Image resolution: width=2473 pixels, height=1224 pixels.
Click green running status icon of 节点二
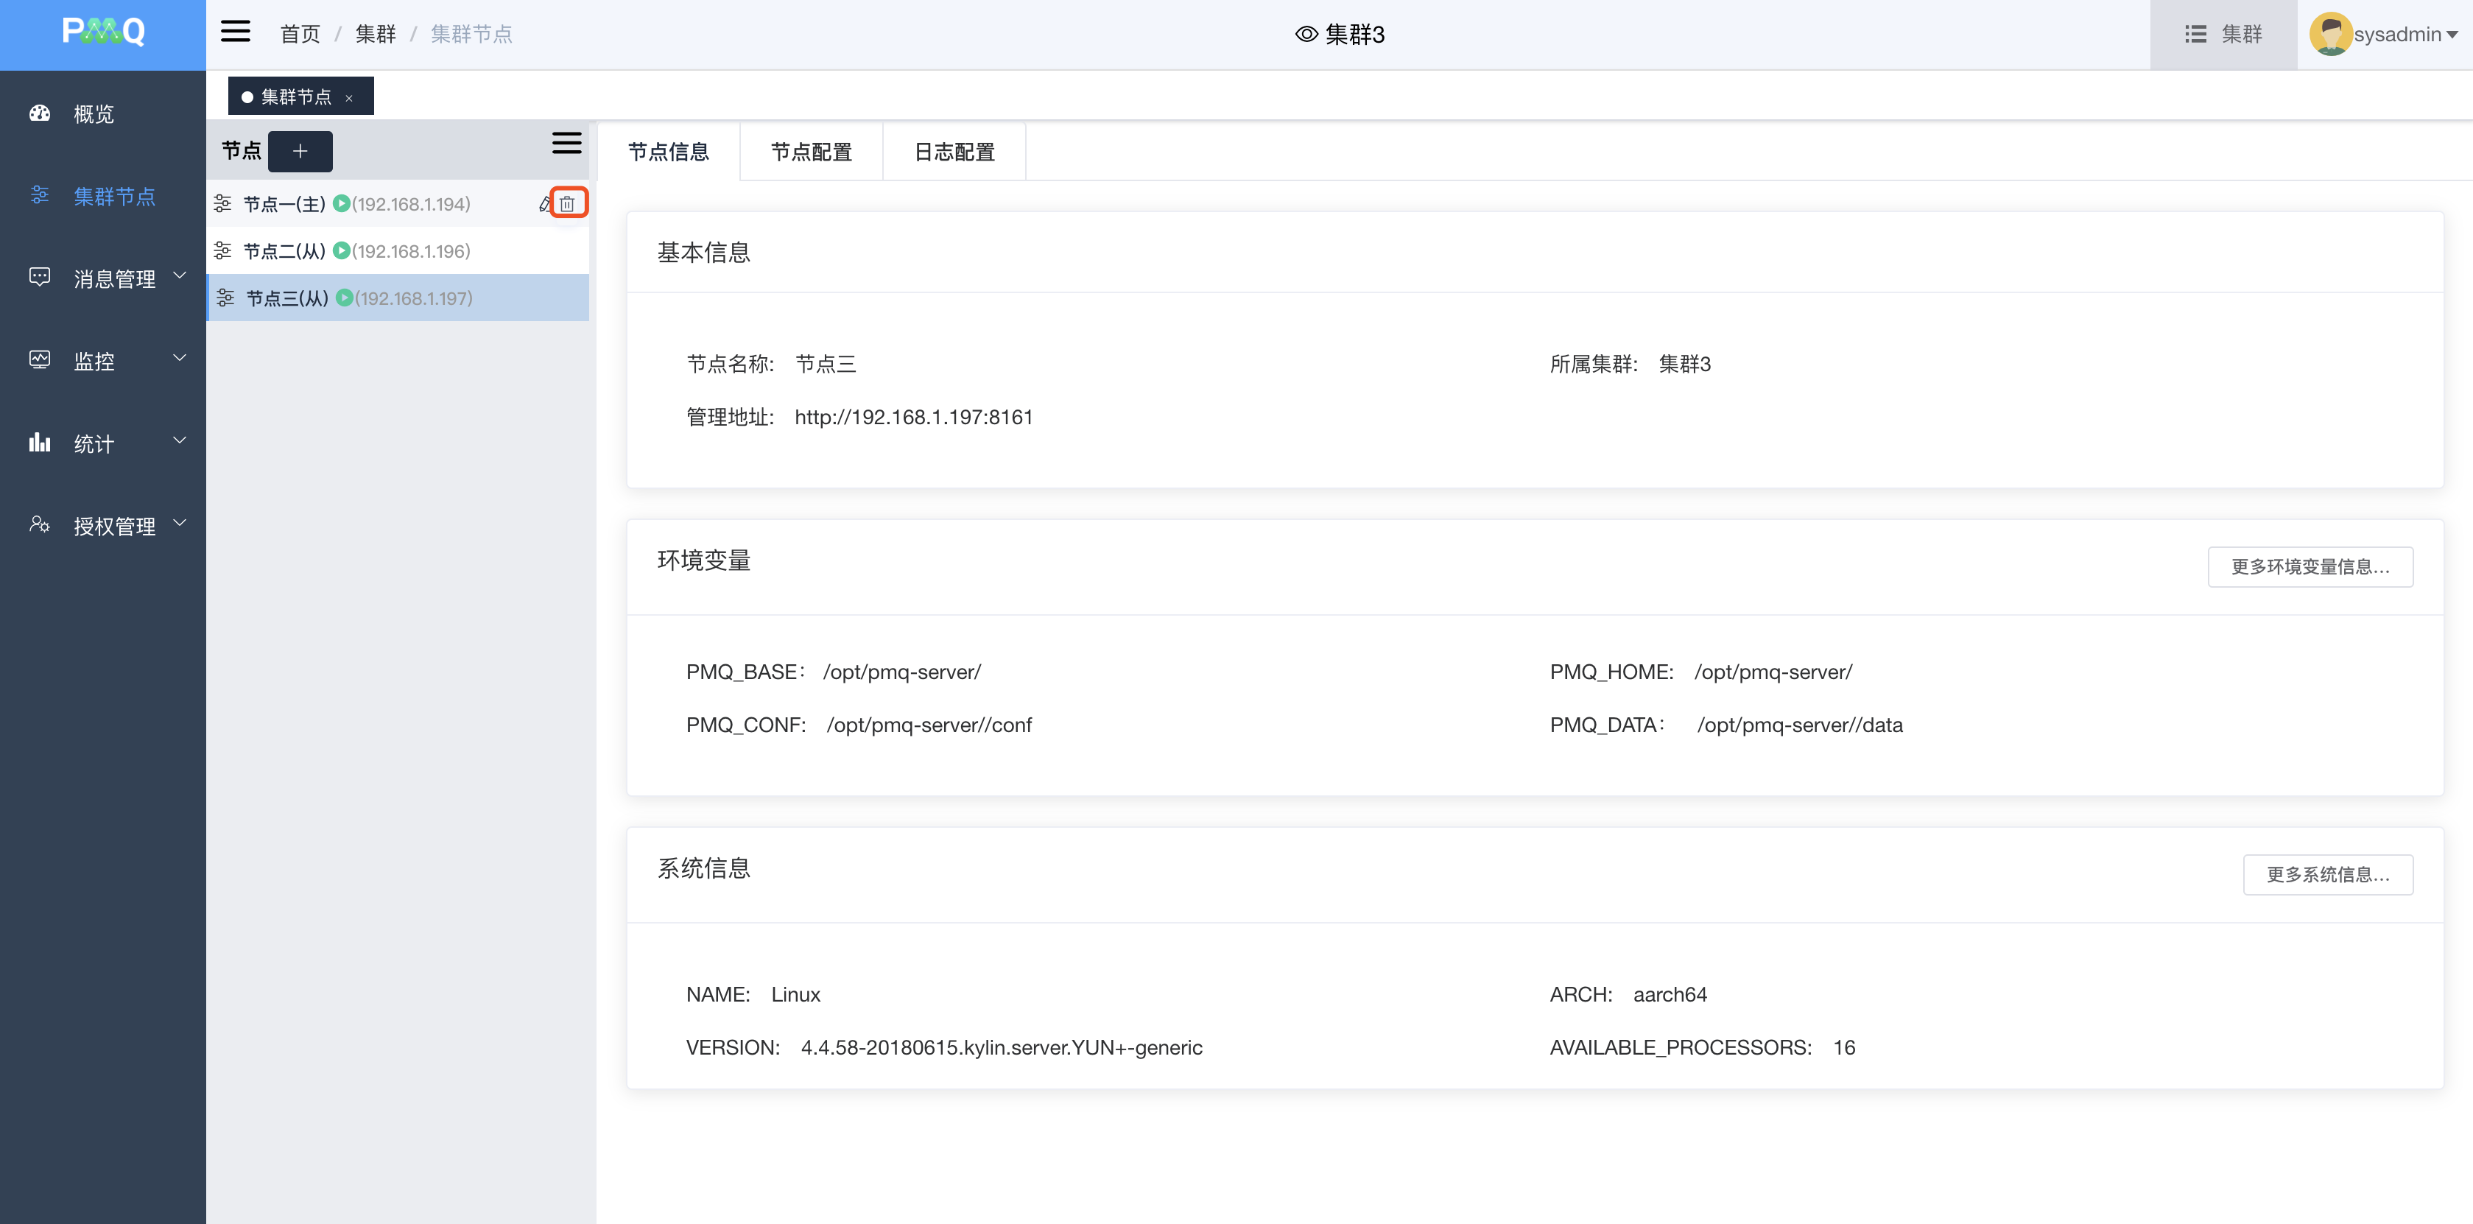point(341,252)
